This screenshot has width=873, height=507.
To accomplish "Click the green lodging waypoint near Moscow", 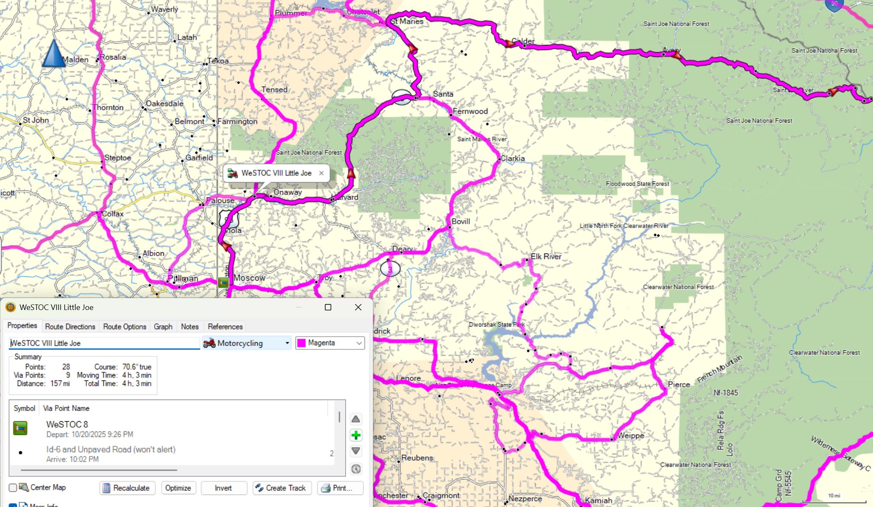I will coord(223,282).
